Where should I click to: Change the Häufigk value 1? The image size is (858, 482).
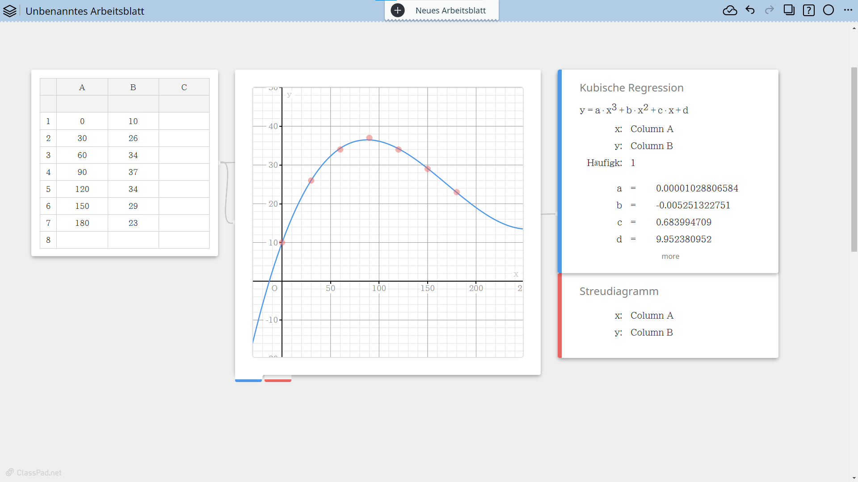633,163
